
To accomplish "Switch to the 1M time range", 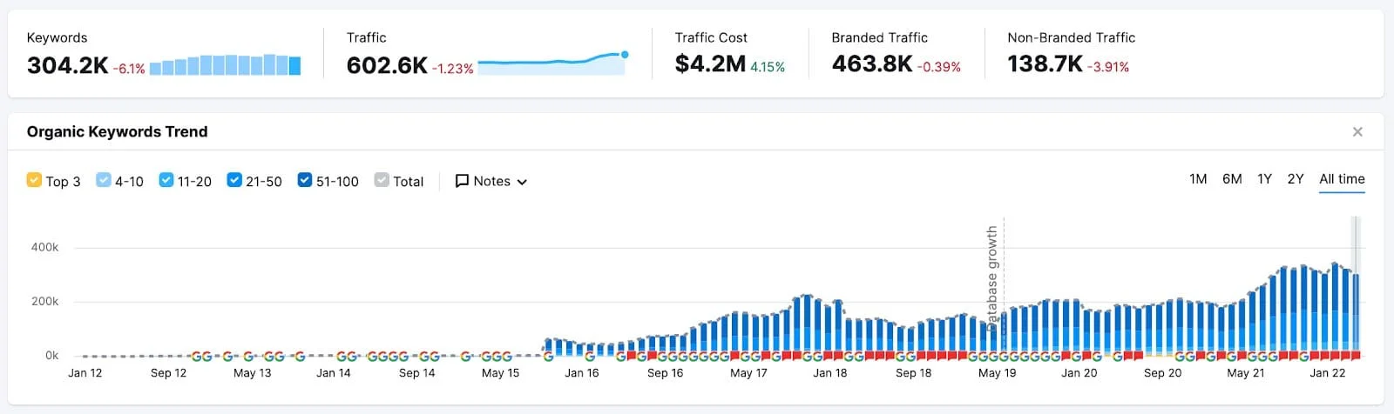I will (x=1198, y=179).
